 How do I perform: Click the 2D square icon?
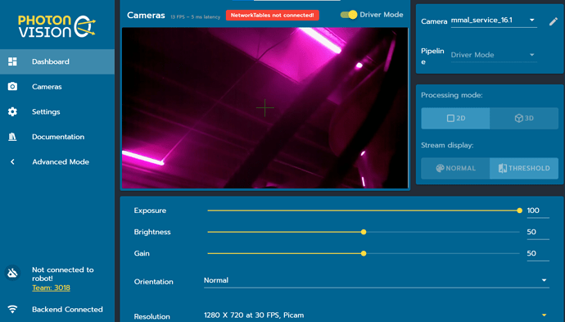[450, 118]
